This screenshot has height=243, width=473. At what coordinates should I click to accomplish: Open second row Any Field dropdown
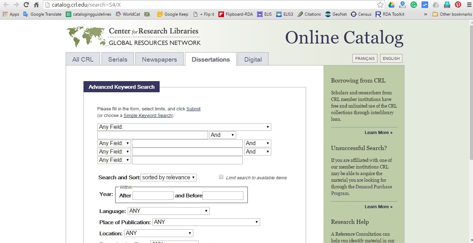pyautogui.click(x=114, y=143)
